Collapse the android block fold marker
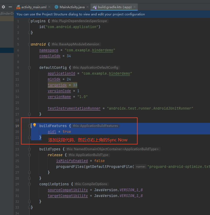Image resolution: width=210 pixels, height=215 pixels. (29, 44)
